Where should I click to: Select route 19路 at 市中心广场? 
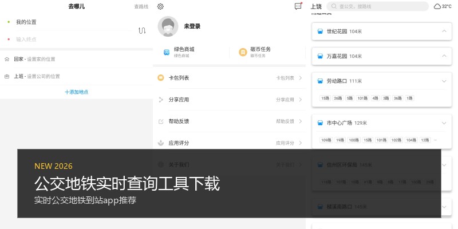click(x=340, y=140)
